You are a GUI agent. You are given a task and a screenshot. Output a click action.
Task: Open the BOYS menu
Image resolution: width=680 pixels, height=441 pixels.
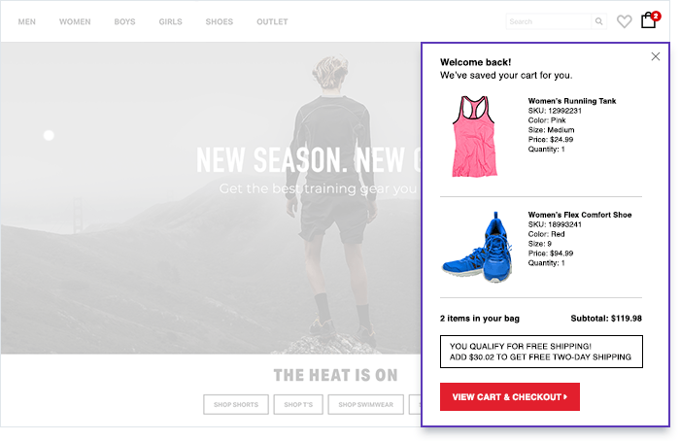point(125,21)
